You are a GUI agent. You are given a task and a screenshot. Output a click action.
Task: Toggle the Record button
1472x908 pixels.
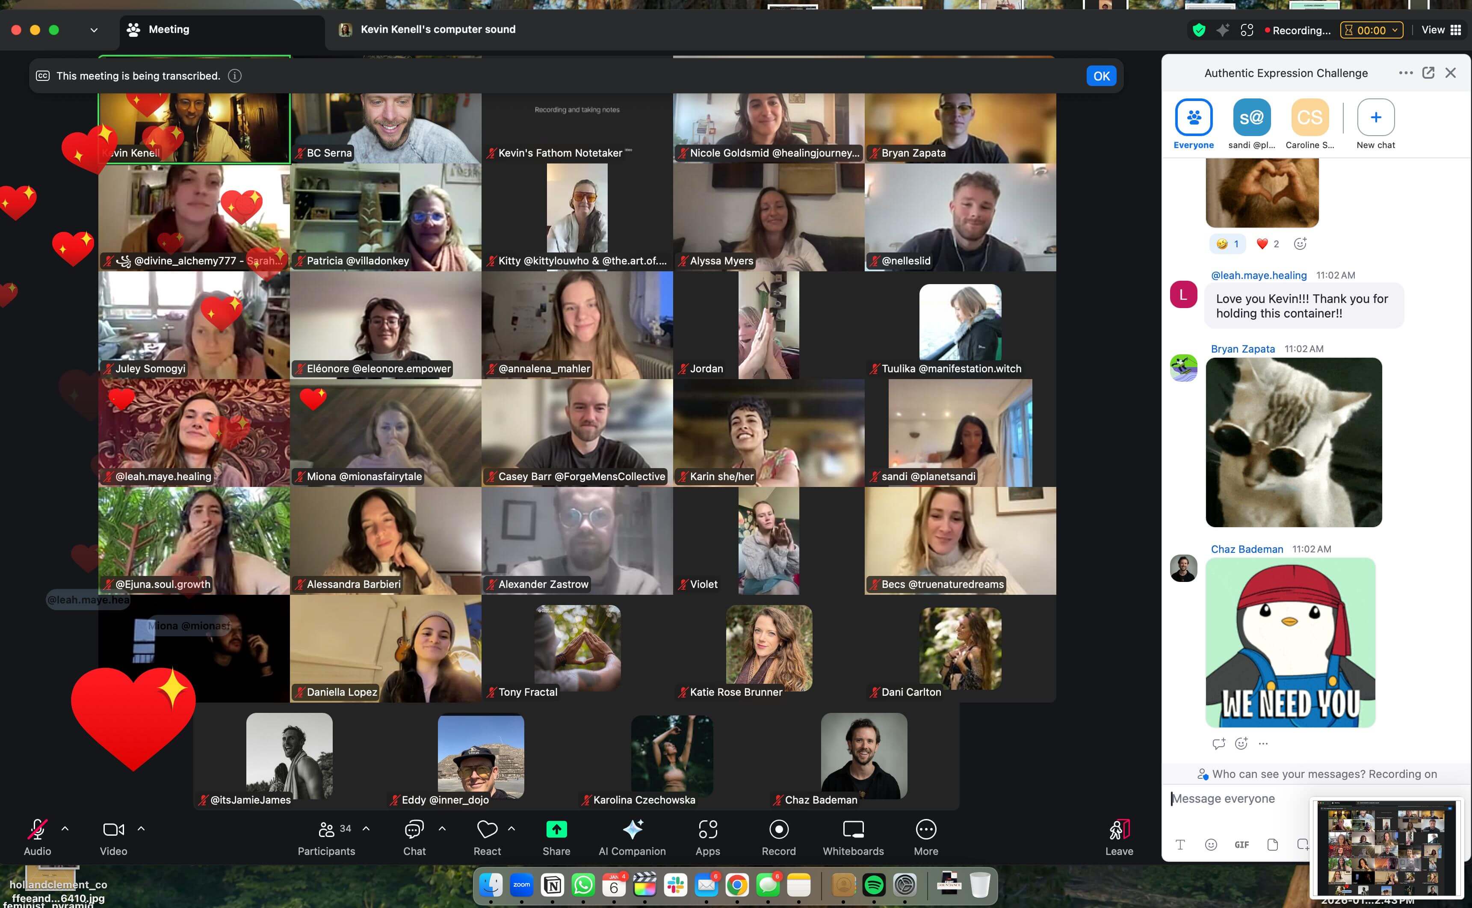click(x=778, y=829)
